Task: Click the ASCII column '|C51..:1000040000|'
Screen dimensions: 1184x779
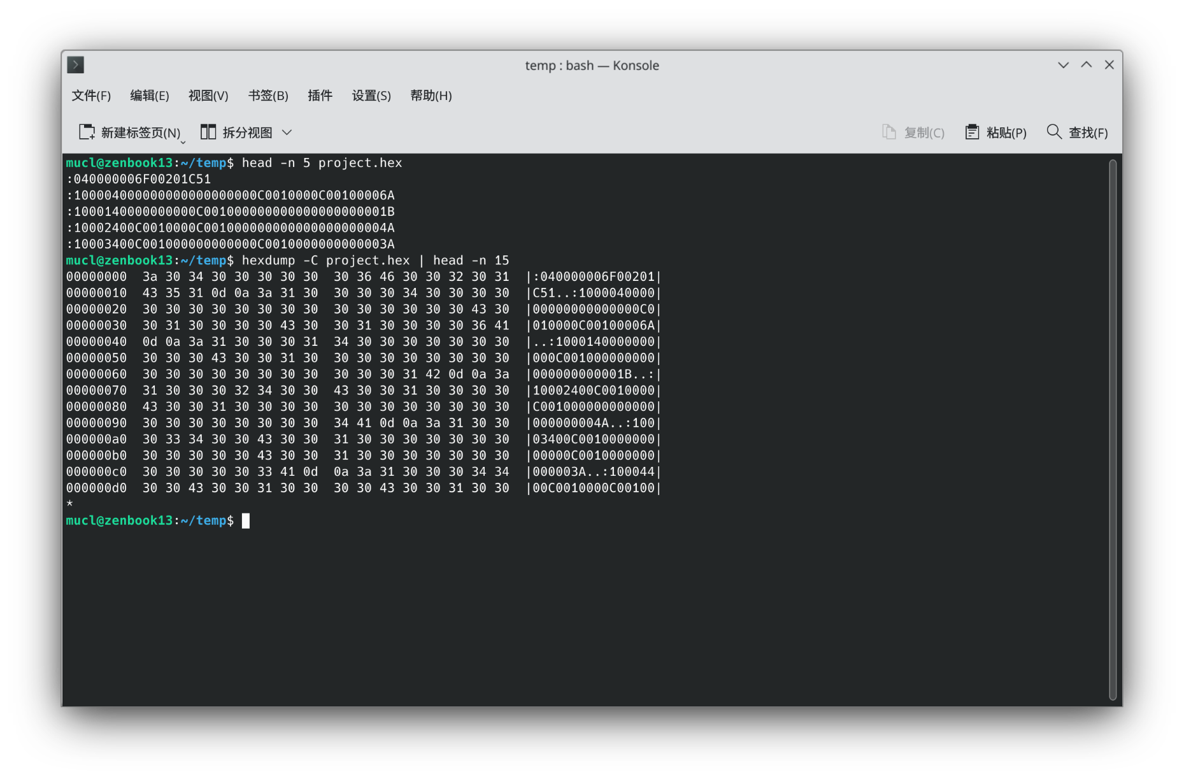Action: (x=594, y=293)
